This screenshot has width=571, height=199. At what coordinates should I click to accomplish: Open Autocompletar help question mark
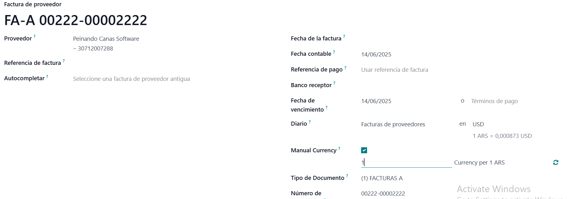click(x=47, y=76)
